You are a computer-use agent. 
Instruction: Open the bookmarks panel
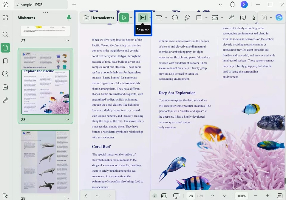tap(5, 61)
